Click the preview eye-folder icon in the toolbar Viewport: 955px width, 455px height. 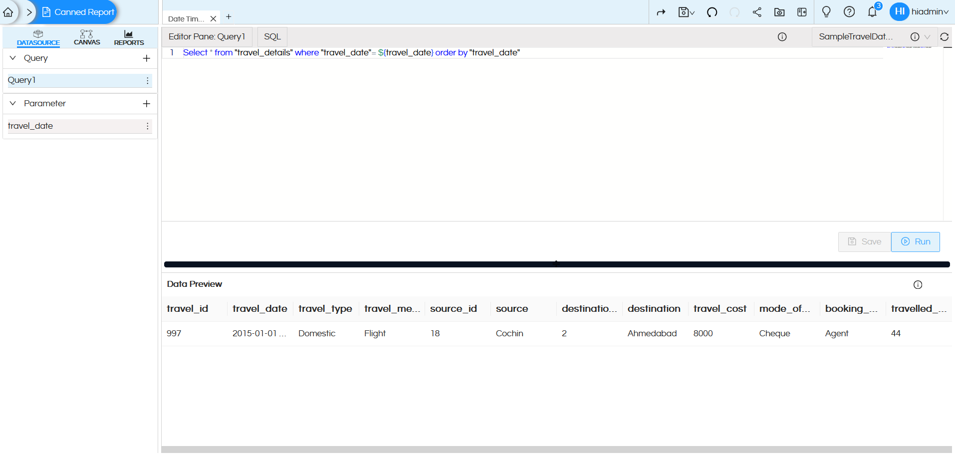pos(779,12)
